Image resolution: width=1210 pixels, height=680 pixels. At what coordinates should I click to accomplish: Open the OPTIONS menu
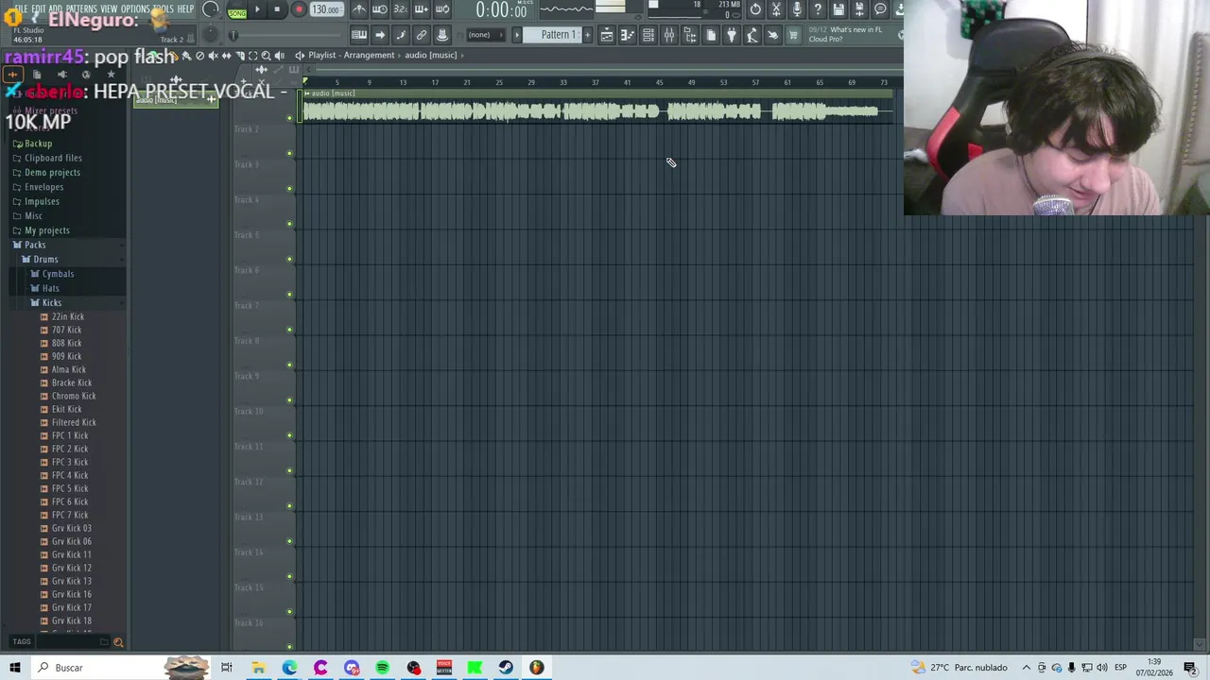click(x=135, y=8)
